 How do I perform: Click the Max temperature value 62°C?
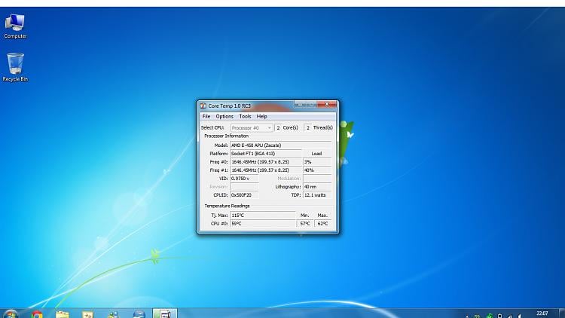tap(323, 224)
